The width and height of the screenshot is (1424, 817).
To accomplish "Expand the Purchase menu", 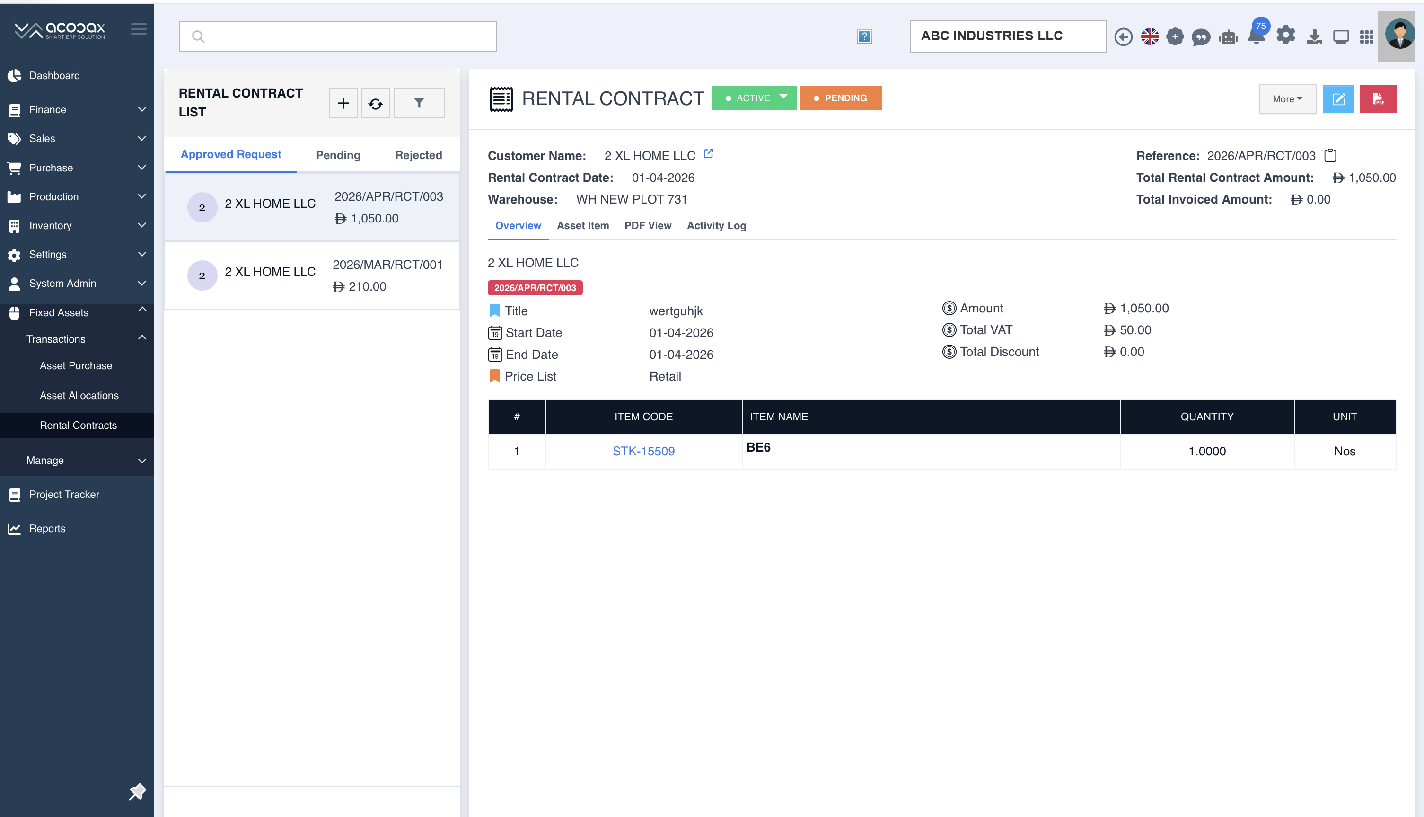I will tap(77, 168).
